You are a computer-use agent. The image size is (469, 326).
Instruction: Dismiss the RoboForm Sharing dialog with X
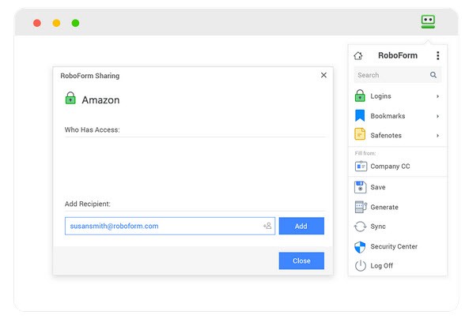coord(323,75)
